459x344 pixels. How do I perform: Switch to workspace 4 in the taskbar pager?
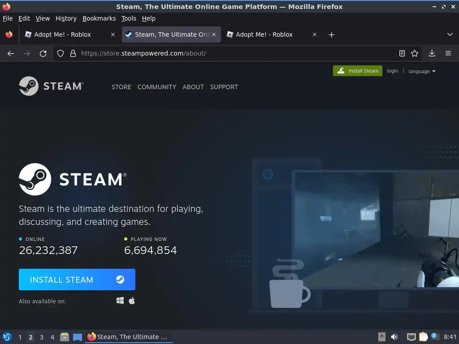(x=52, y=337)
